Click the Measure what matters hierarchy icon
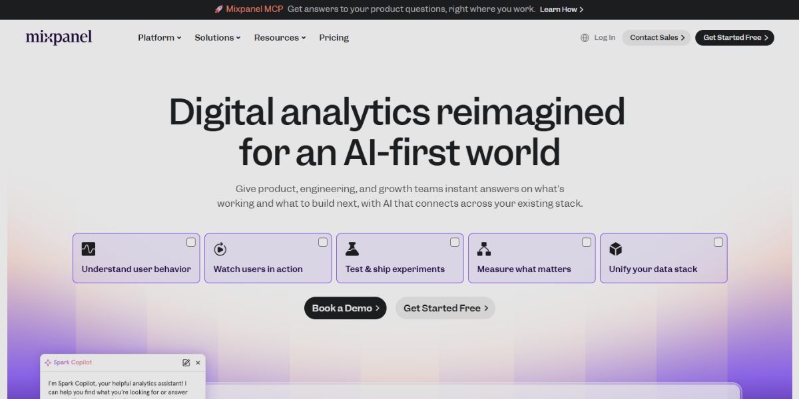799x399 pixels. coord(484,249)
